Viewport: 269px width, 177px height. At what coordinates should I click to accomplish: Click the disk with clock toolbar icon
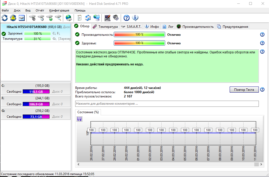pos(41,18)
